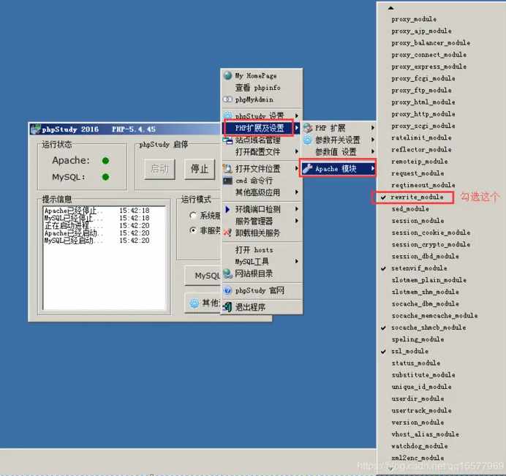Select xml2enc_module entry
The width and height of the screenshot is (506, 476).
[418, 458]
